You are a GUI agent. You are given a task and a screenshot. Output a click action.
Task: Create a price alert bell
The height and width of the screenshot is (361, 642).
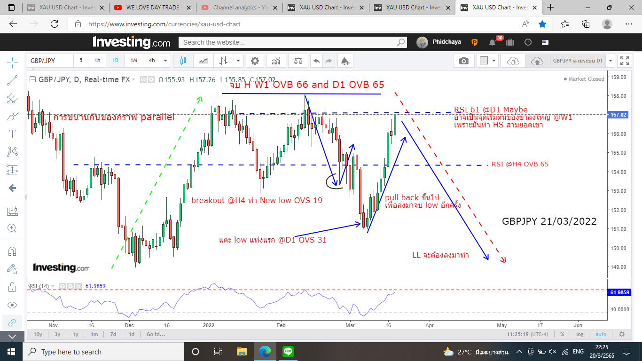345,61
